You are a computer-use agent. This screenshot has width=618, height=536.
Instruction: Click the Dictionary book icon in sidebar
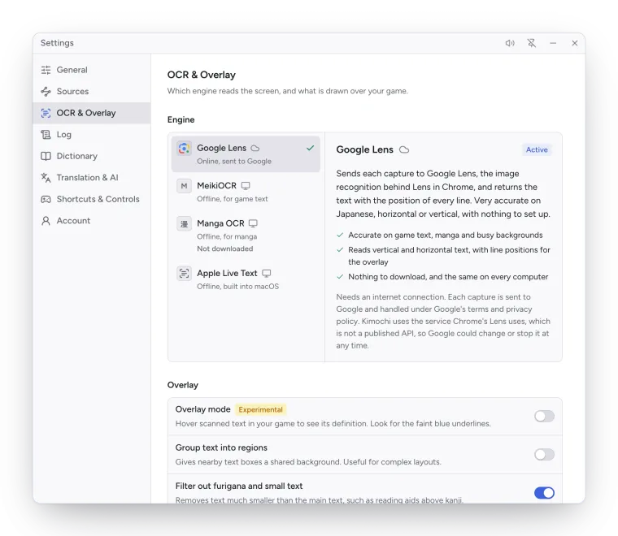coord(46,156)
